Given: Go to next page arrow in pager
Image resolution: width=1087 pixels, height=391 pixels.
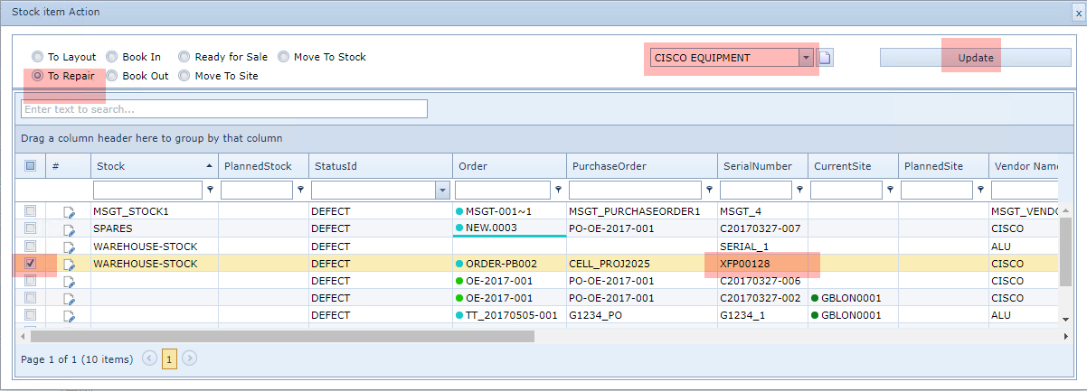Looking at the screenshot, I should (189, 358).
